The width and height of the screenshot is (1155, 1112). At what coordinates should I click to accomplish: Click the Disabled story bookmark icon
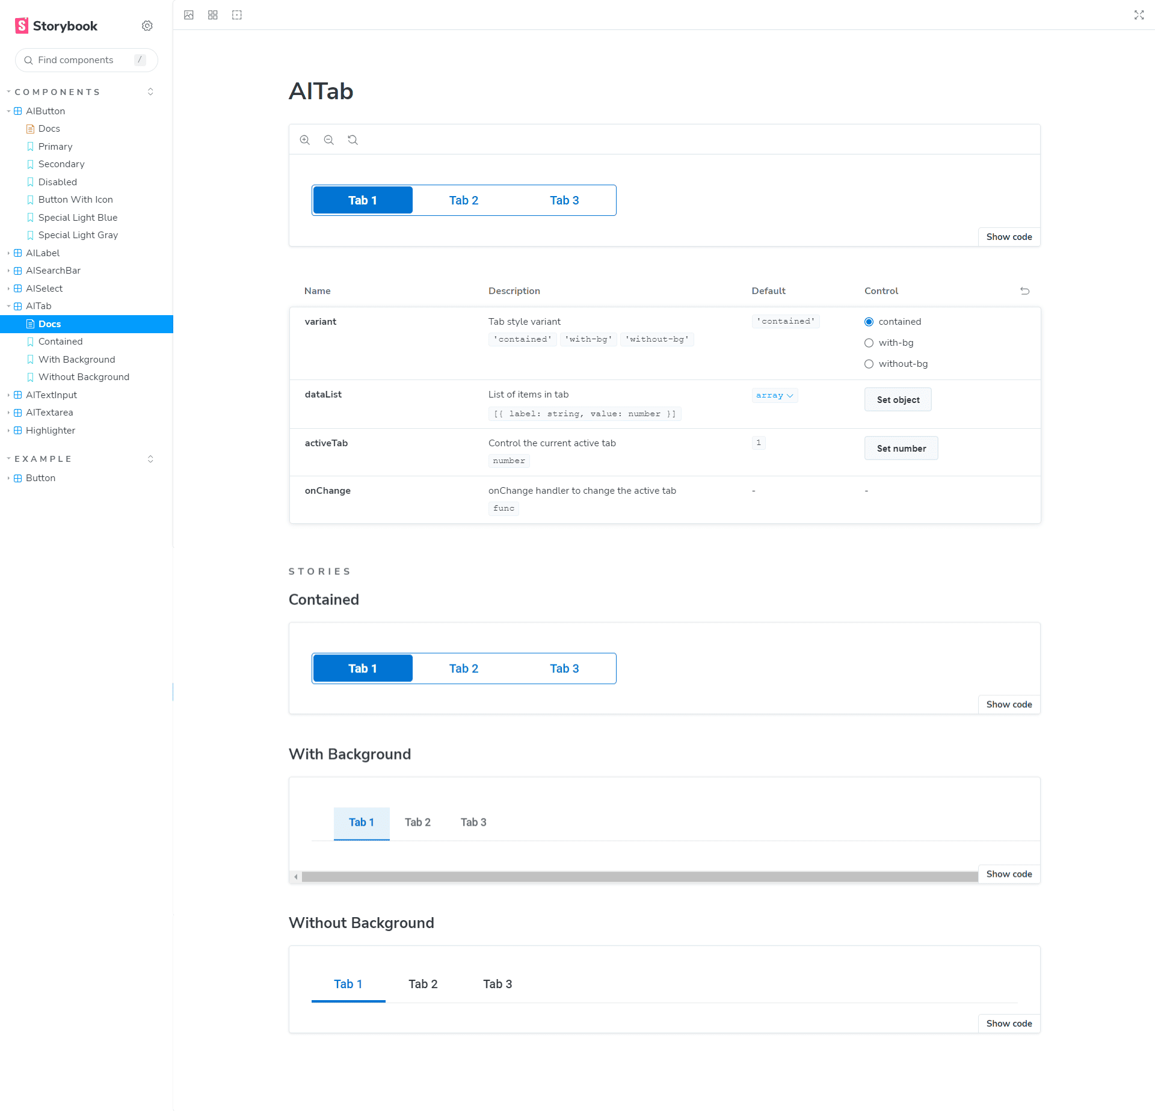click(30, 182)
